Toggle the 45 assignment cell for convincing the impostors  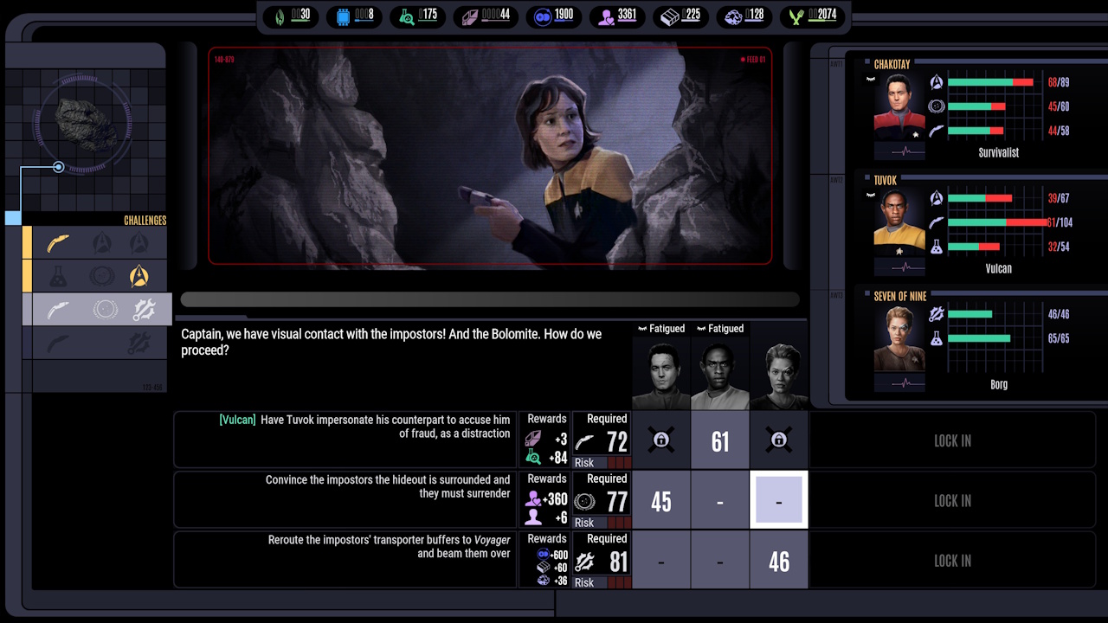[x=661, y=500]
